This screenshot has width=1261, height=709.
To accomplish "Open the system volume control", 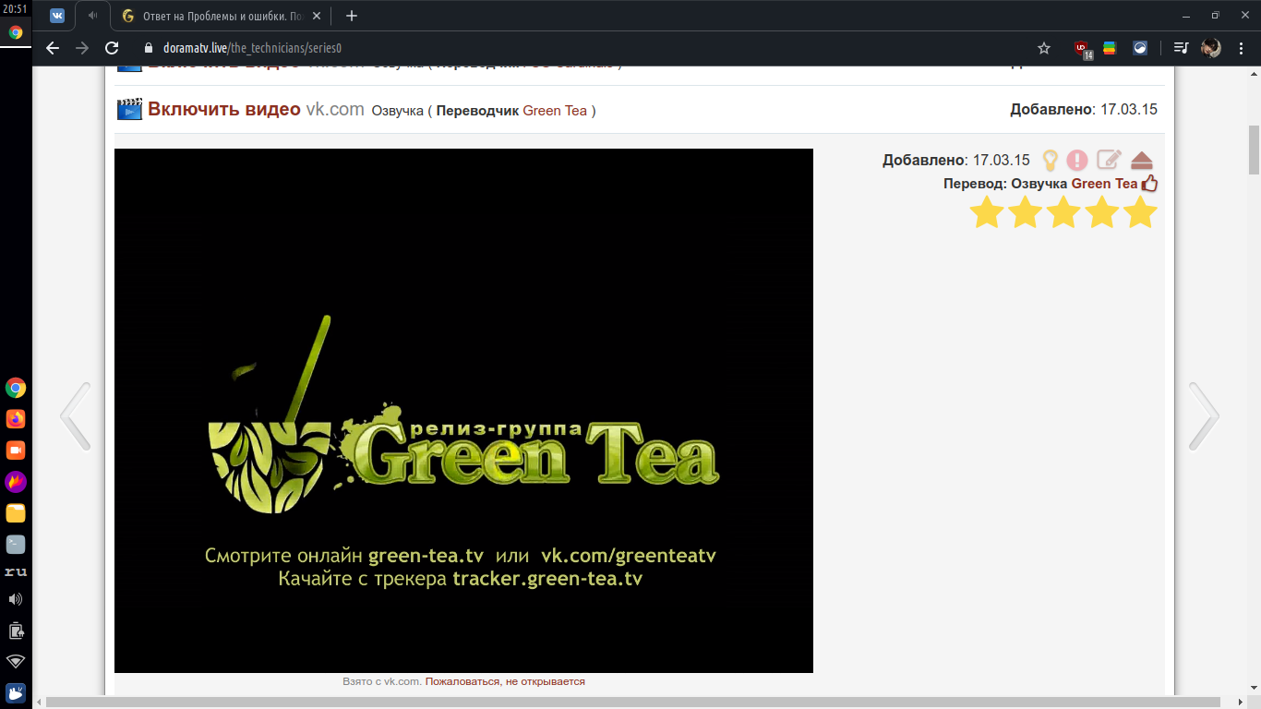I will pyautogui.click(x=16, y=600).
